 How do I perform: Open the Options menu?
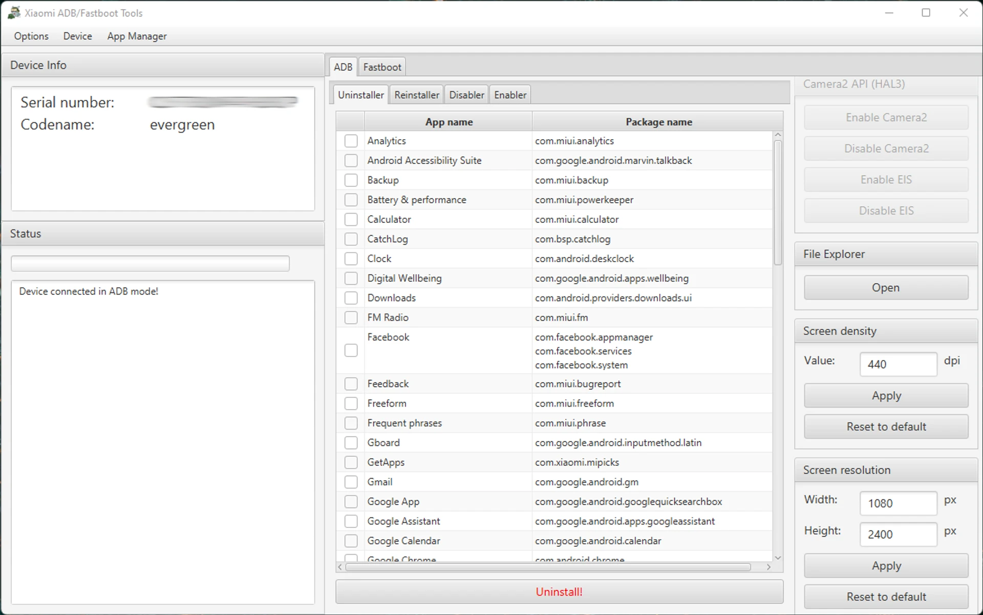[x=31, y=36]
